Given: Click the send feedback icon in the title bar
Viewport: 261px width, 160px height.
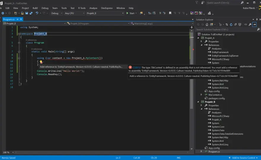Looking at the screenshot, I should (203, 3).
